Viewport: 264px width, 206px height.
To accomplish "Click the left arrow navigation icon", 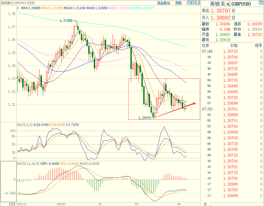I will click(189, 3).
